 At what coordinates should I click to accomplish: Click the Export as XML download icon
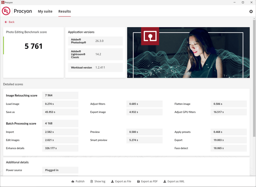click(165, 181)
